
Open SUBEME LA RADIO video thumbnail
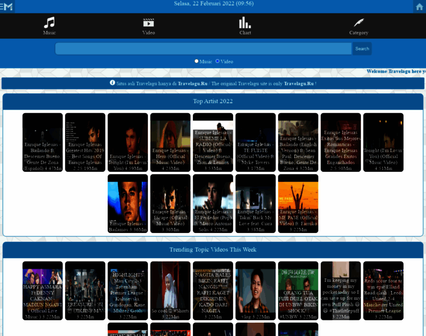(213, 142)
